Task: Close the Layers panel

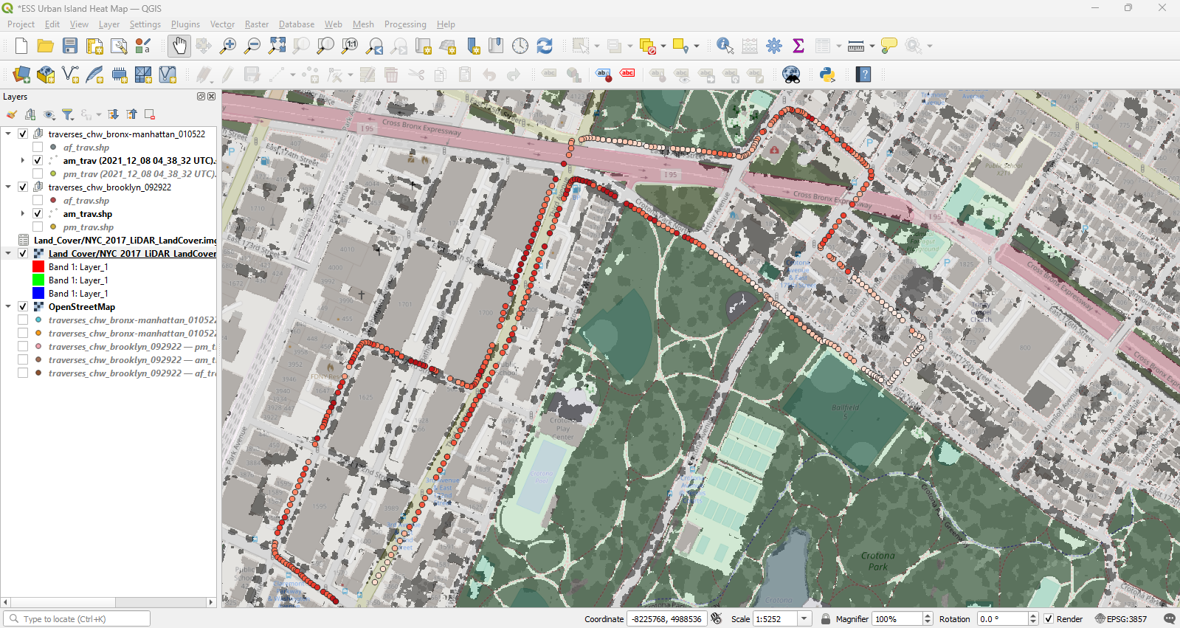Action: click(212, 97)
